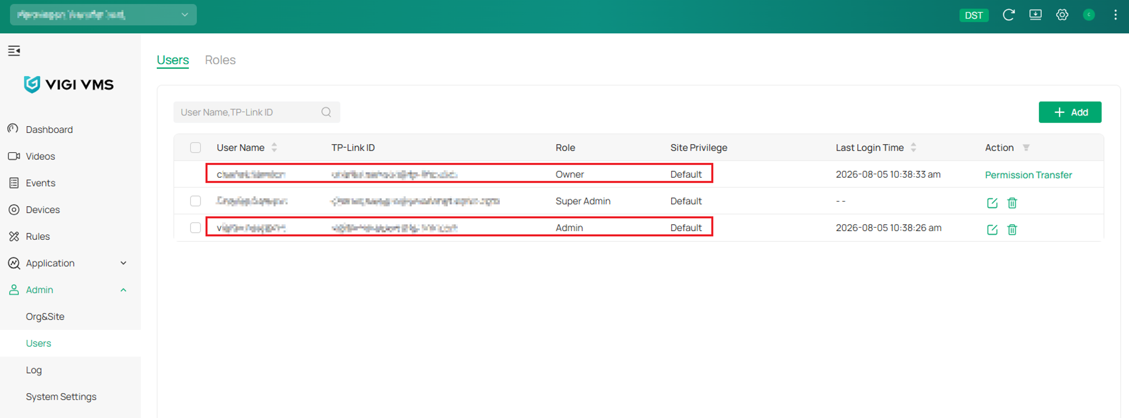Click the DST badge
Image resolution: width=1129 pixels, height=418 pixels.
(974, 15)
